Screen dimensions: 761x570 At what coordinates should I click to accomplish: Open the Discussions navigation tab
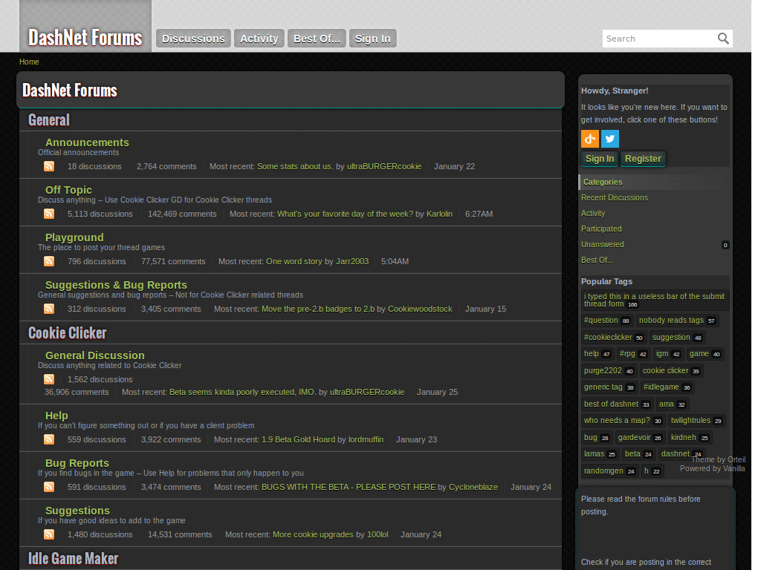pos(192,38)
